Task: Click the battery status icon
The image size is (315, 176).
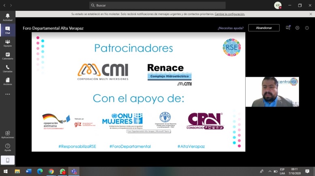Action: click(x=275, y=172)
